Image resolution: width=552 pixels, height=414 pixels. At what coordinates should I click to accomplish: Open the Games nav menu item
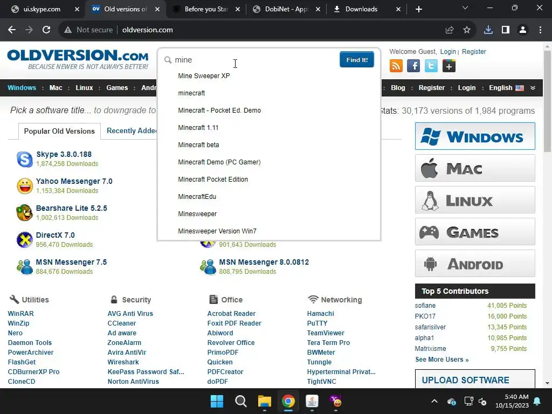(117, 88)
